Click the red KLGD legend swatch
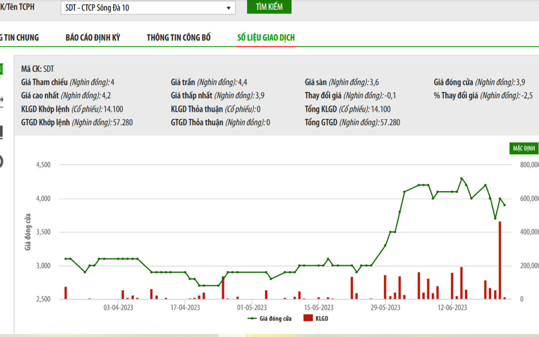The width and height of the screenshot is (539, 337). [x=308, y=318]
